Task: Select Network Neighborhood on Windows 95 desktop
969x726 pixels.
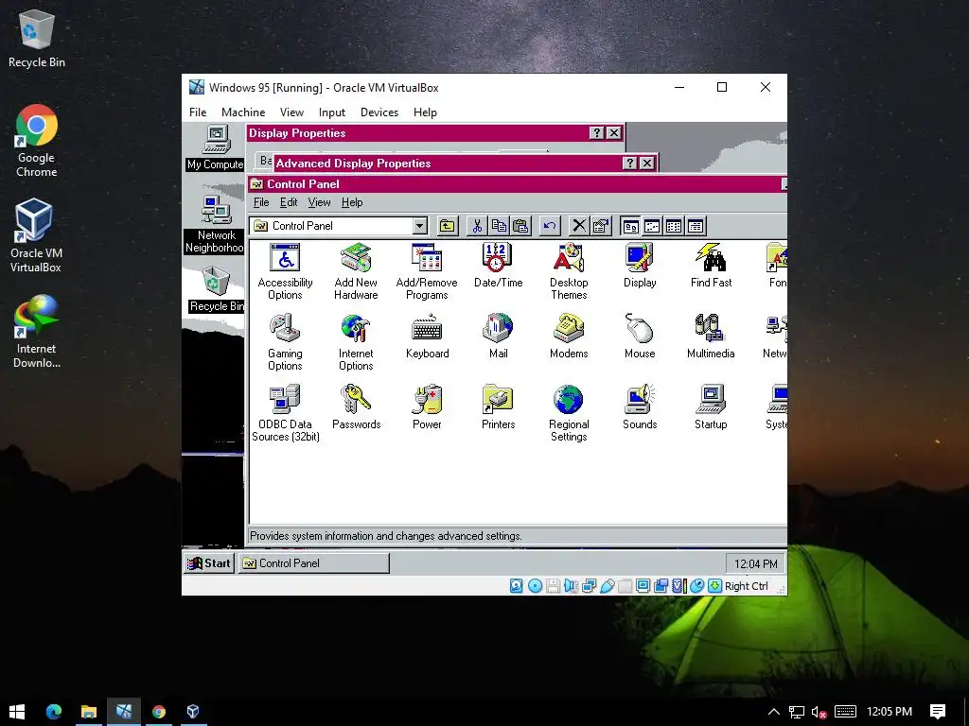Action: pyautogui.click(x=215, y=224)
